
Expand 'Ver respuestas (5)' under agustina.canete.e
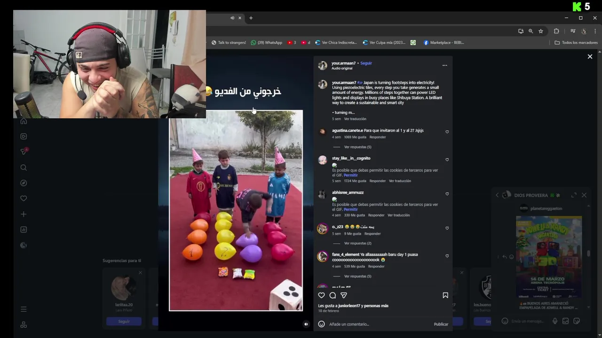[357, 147]
